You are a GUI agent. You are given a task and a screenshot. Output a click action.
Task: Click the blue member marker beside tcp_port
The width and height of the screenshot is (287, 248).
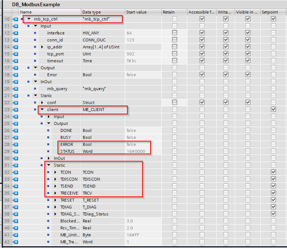pyautogui.click(x=35, y=54)
